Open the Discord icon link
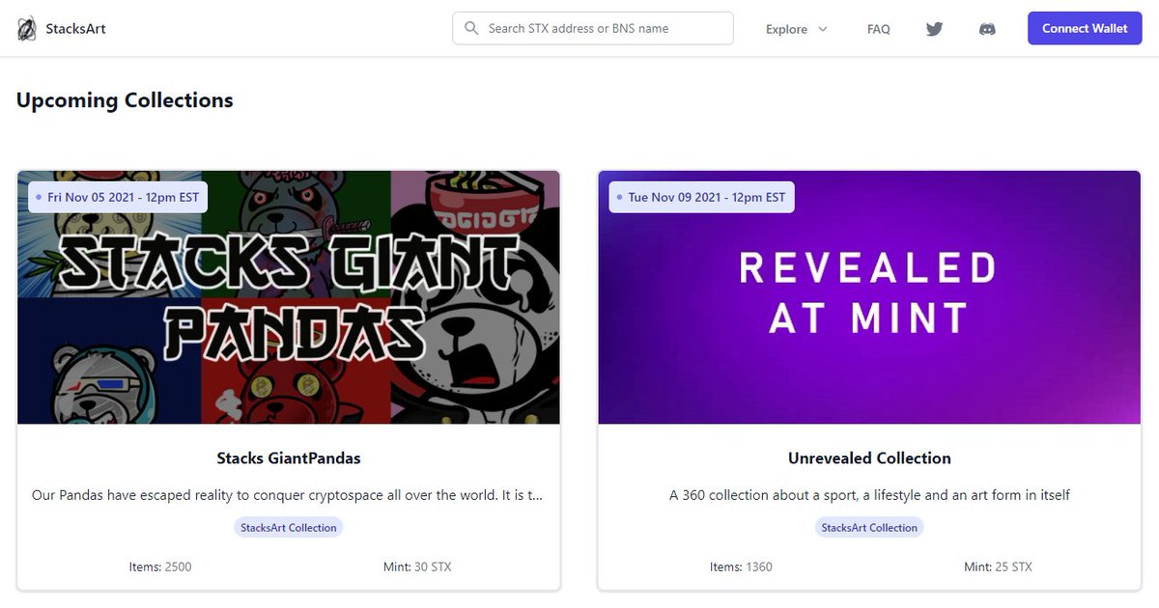This screenshot has width=1159, height=608. click(x=987, y=29)
